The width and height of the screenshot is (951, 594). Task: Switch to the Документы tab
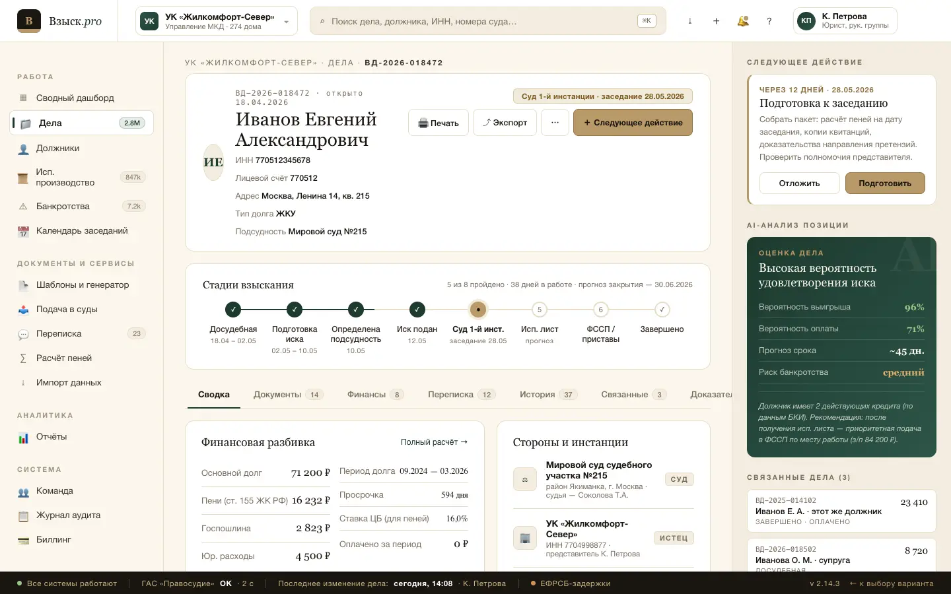288,395
